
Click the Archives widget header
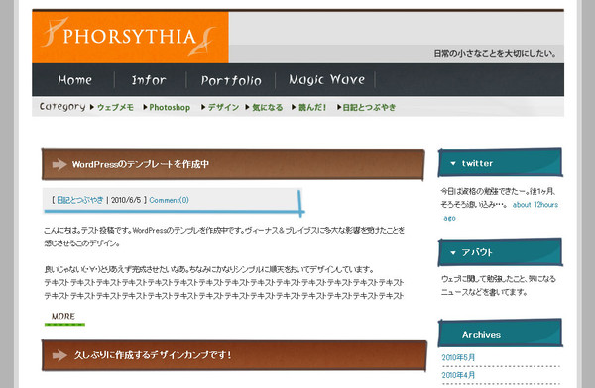(x=500, y=334)
